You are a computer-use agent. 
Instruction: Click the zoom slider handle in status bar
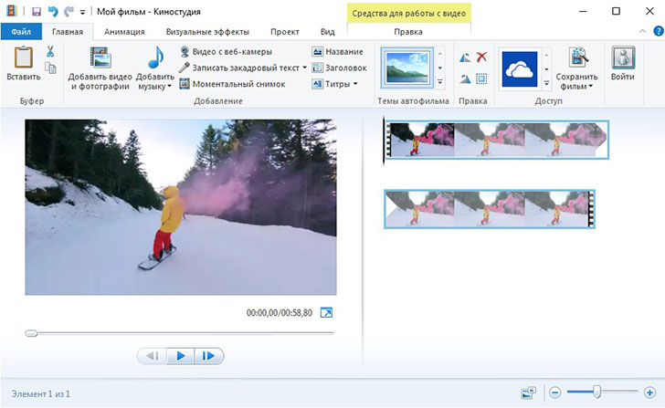pyautogui.click(x=596, y=392)
